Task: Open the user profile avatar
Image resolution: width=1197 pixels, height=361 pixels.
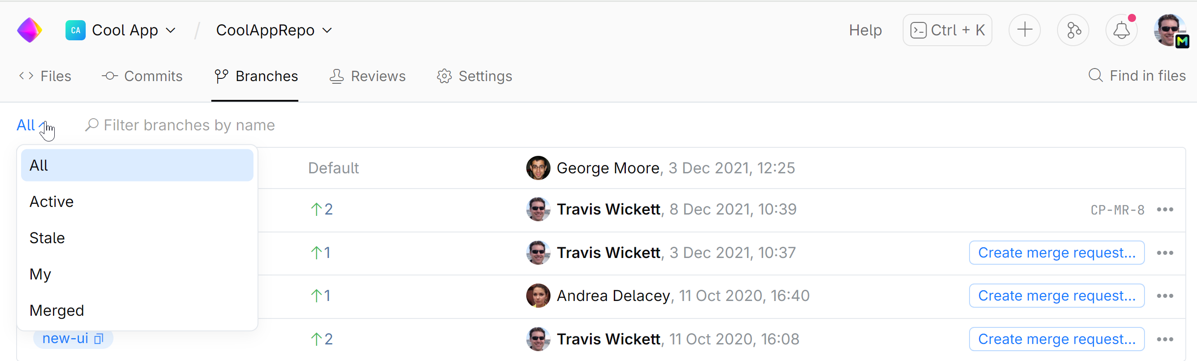Action: [x=1169, y=30]
